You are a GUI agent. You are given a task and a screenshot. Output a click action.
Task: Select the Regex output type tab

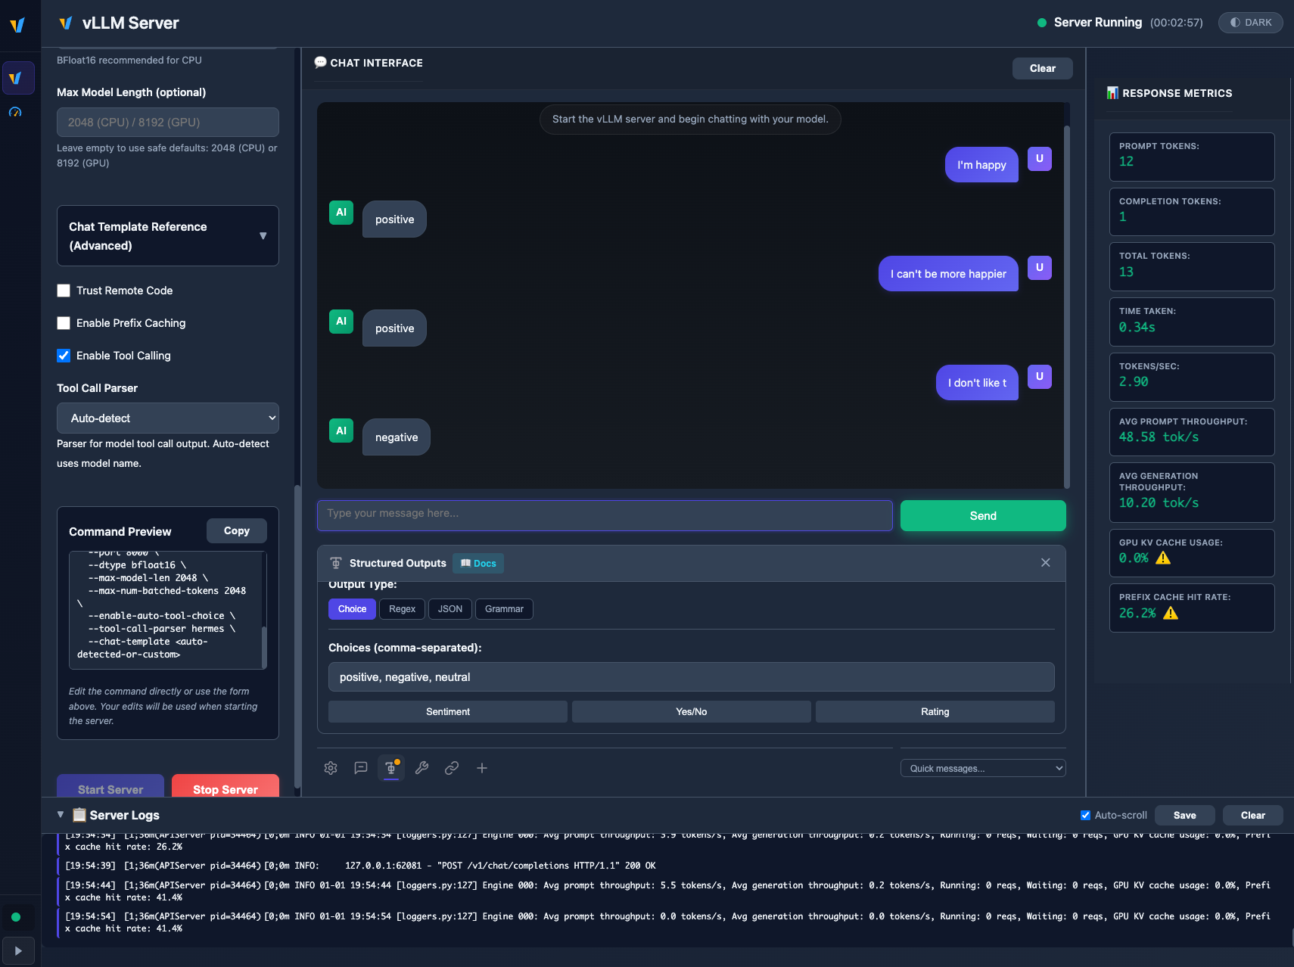(402, 609)
